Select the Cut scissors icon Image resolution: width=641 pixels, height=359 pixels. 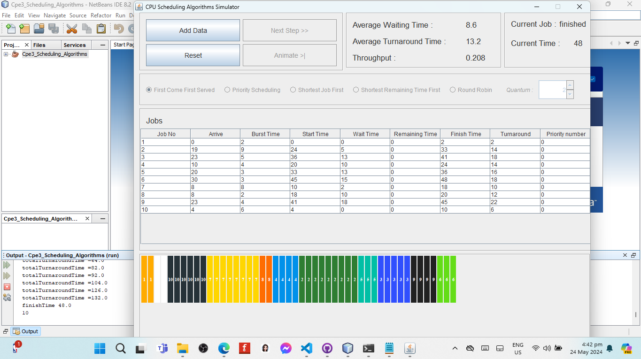pos(71,29)
